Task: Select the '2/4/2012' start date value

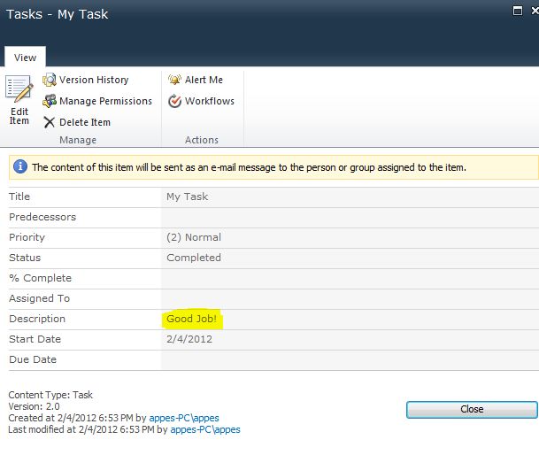Action: 189,339
